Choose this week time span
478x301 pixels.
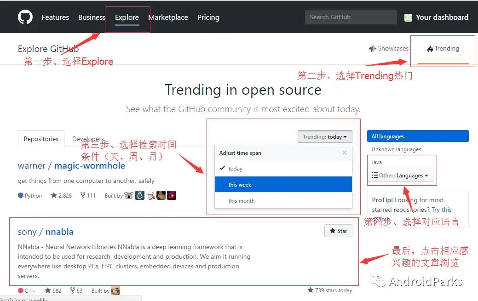[x=283, y=184]
